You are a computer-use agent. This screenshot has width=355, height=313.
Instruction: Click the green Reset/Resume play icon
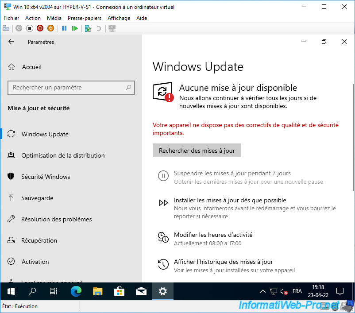pos(75,28)
